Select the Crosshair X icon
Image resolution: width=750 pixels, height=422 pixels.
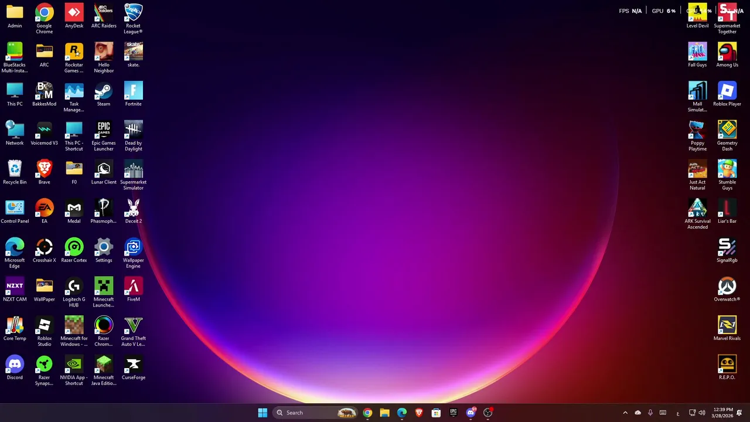click(x=45, y=247)
